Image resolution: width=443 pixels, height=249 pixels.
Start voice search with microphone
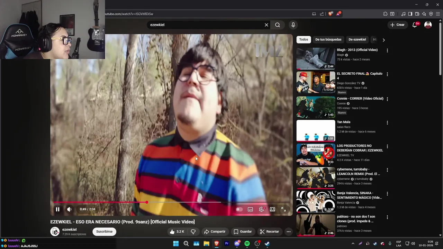pos(293,25)
